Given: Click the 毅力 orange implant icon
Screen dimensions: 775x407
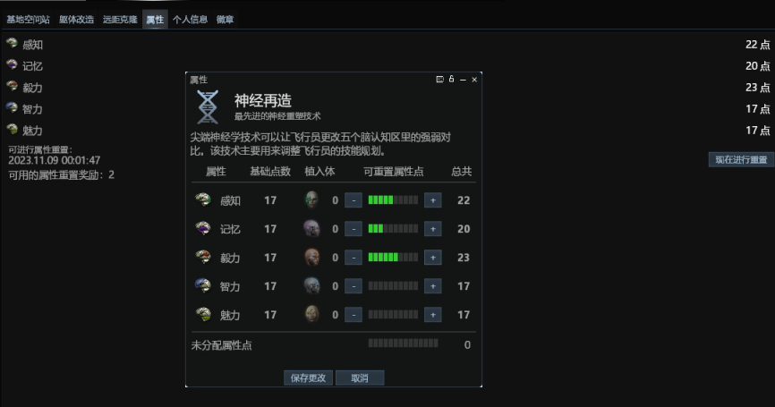Looking at the screenshot, I should [311, 258].
